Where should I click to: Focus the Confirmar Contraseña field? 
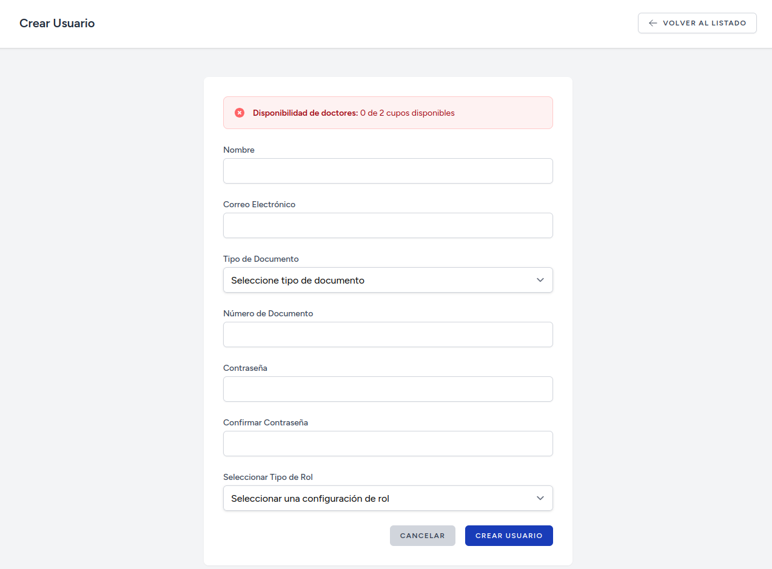click(388, 444)
